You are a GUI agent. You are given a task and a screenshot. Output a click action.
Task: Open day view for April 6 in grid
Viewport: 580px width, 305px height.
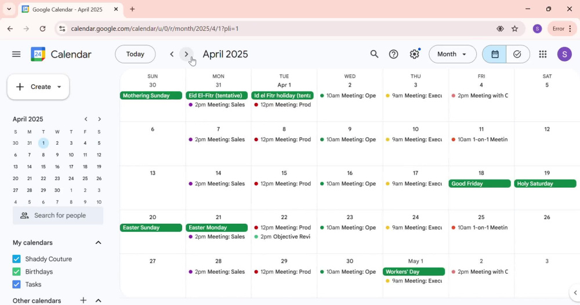coord(153,130)
